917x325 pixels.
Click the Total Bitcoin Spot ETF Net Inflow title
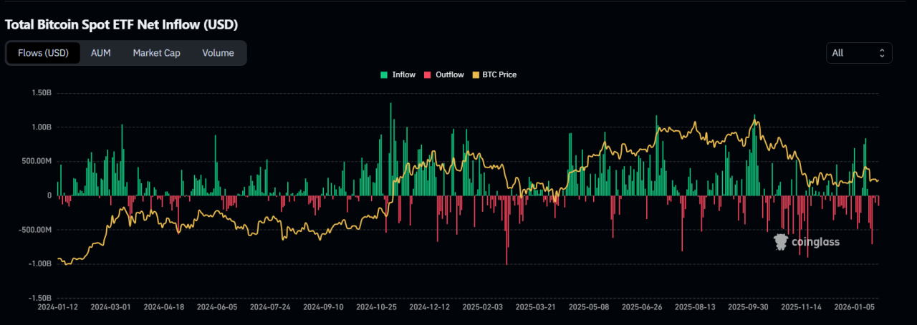pyautogui.click(x=121, y=24)
